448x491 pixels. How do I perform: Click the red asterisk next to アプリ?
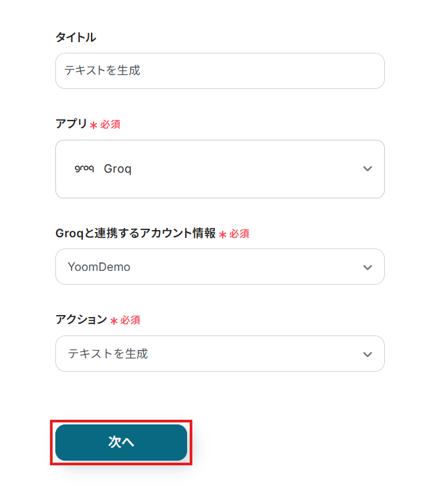coord(94,125)
